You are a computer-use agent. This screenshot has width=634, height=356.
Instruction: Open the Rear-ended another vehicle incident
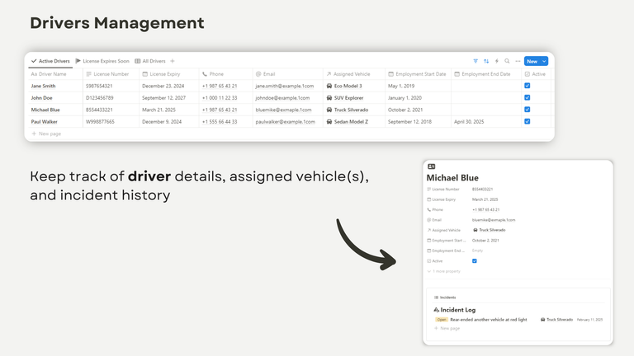489,320
